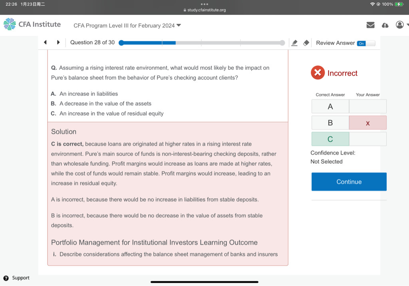
Task: Click the red Incorrect X icon
Action: tap(318, 73)
